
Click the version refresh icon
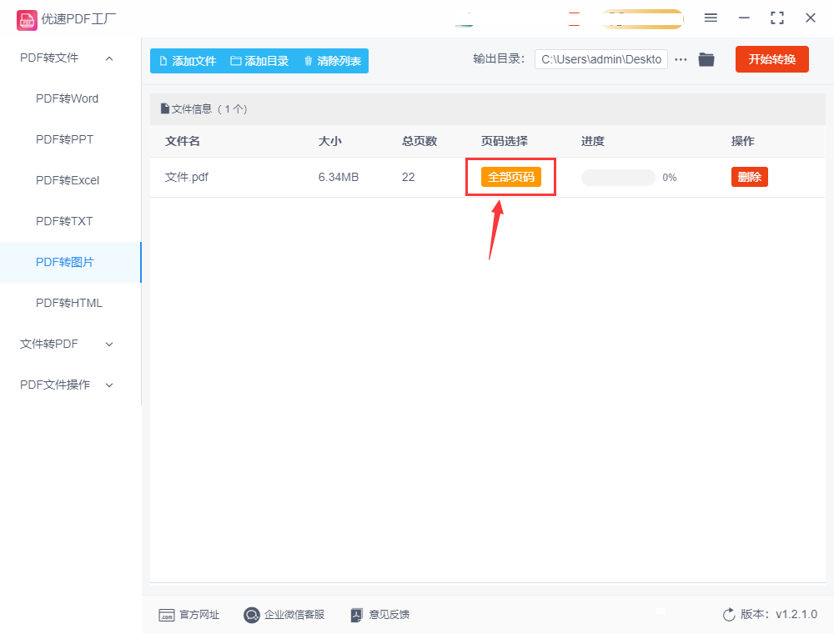point(729,615)
